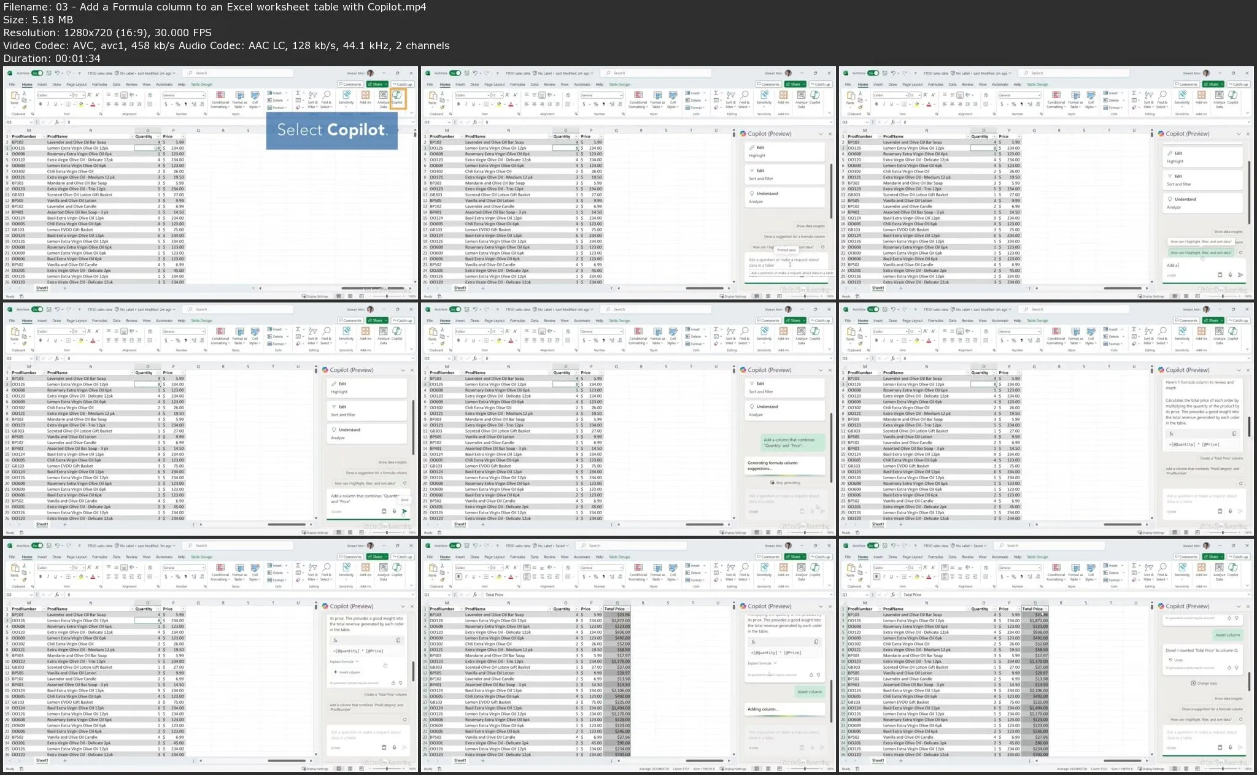The width and height of the screenshot is (1257, 775).
Task: Open Table Design tab in top-left thumbnail
Action: [x=201, y=85]
